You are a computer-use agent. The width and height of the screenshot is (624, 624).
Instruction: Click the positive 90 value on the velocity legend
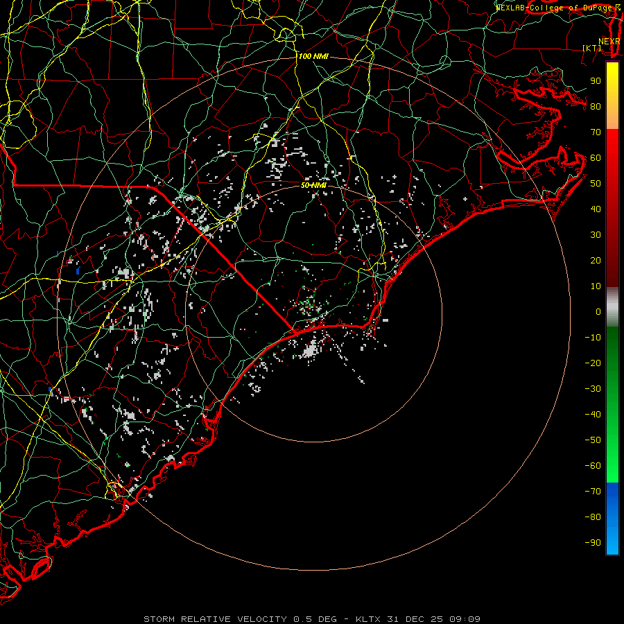(x=596, y=81)
